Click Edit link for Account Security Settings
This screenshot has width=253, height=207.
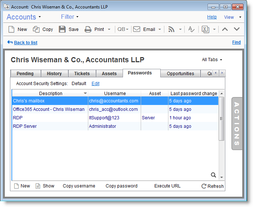point(95,84)
